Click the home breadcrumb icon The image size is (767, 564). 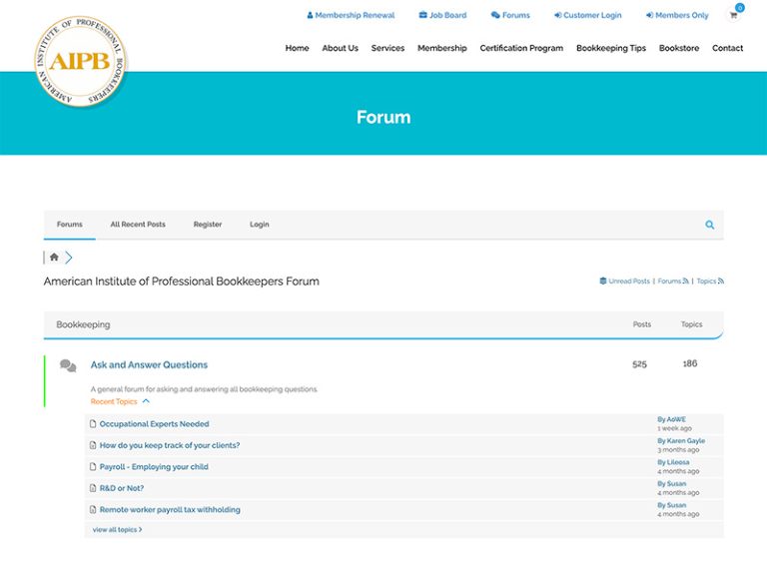(x=54, y=257)
